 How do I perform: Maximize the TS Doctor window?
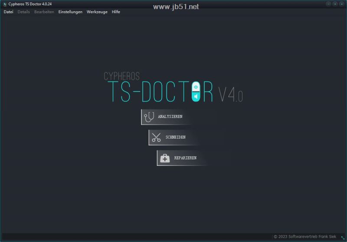click(x=335, y=4)
